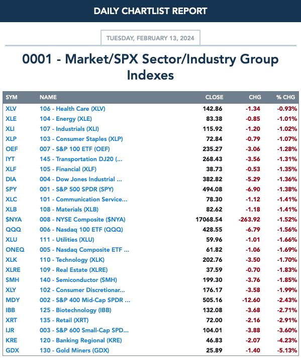Screen dimensions: 301x358
Task: Open the XLV symbol link
Action: (11, 109)
